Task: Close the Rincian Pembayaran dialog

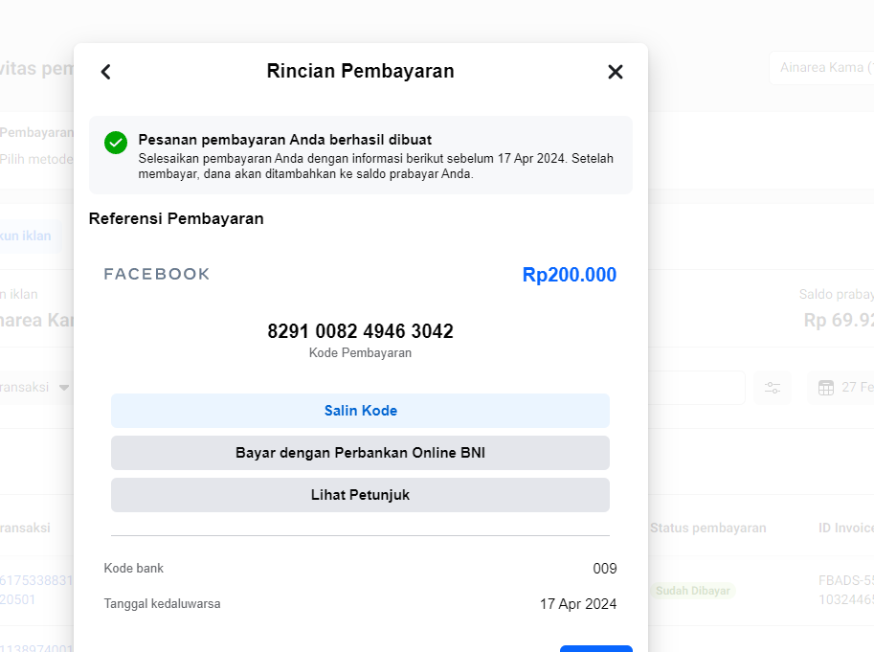Action: click(x=616, y=72)
